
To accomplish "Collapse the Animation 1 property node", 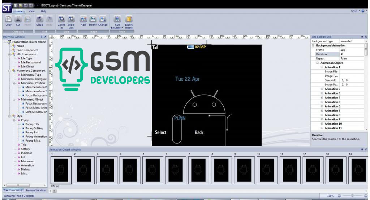I will (322, 67).
